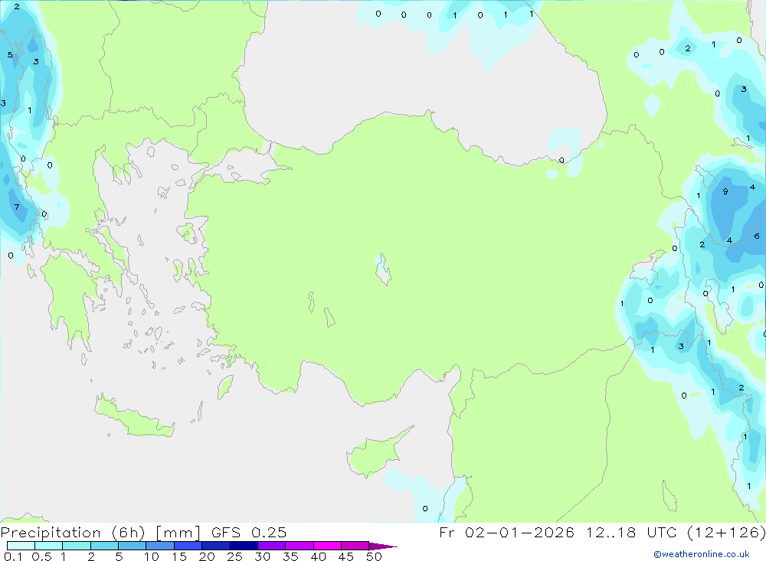Click the '15' legend scale label
The image size is (766, 561).
click(178, 556)
